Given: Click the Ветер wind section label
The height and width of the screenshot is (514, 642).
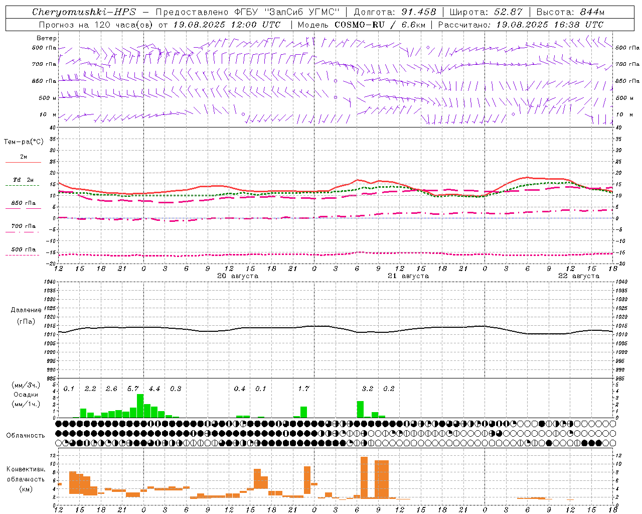Looking at the screenshot, I should click(x=46, y=38).
